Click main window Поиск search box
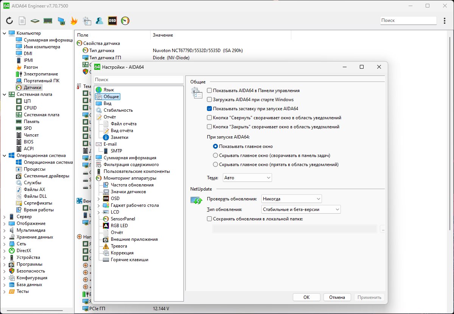Viewport: 454px width, 314px height. point(408,20)
